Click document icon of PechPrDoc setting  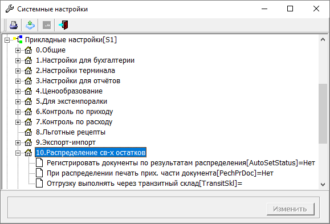39,173
